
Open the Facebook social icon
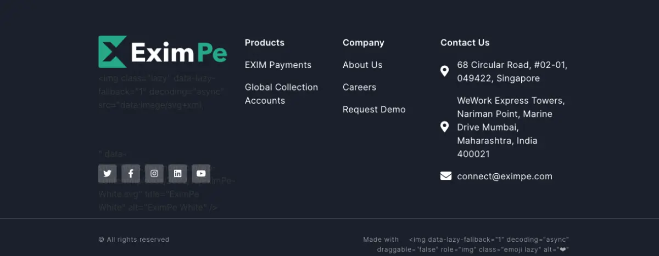click(131, 173)
